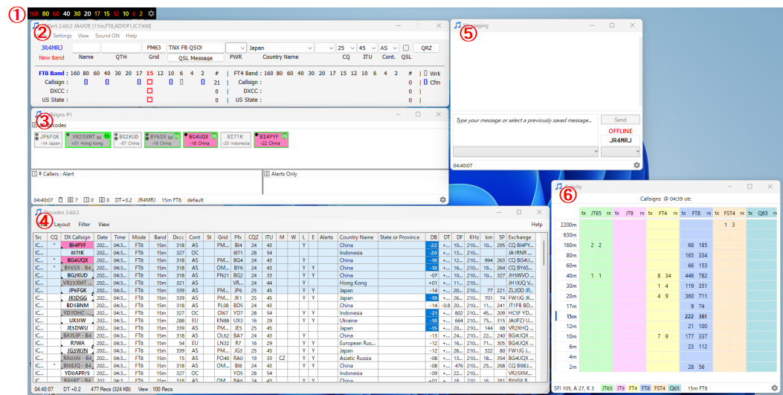Screen dimensions: 783x395
Task: Click the trash can icon in Callsigns status bar
Action: coord(60,200)
